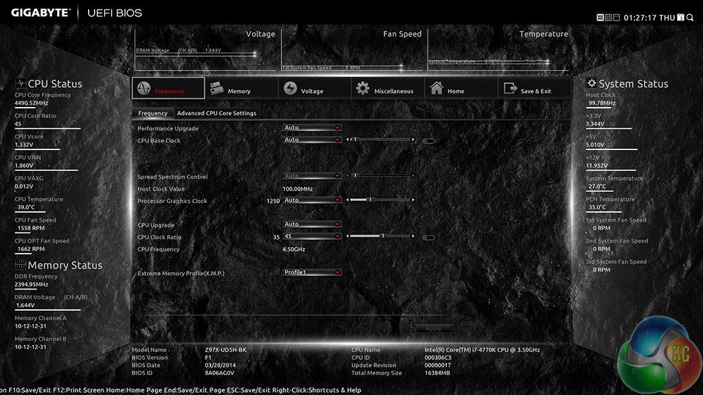
Task: Click the DDR Frequency 2394.95MHz value
Action: tap(32, 285)
